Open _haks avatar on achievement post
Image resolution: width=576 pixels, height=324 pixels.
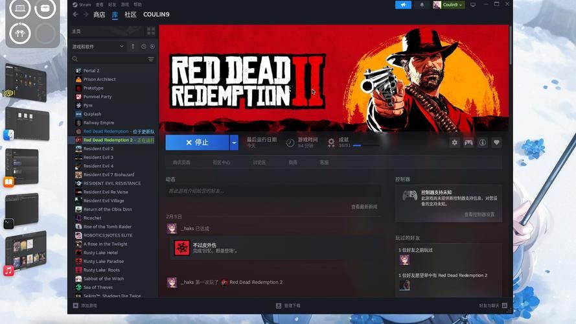click(x=172, y=229)
